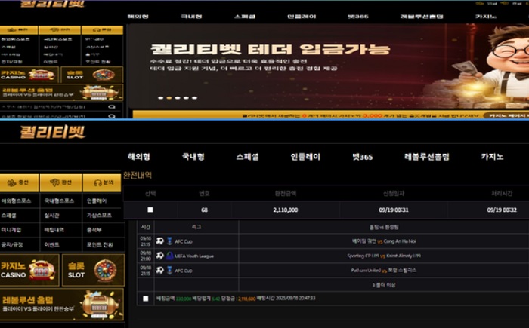Click the 퀄리티벳 logo in lower screenshot
This screenshot has width=529, height=328.
[x=53, y=132]
